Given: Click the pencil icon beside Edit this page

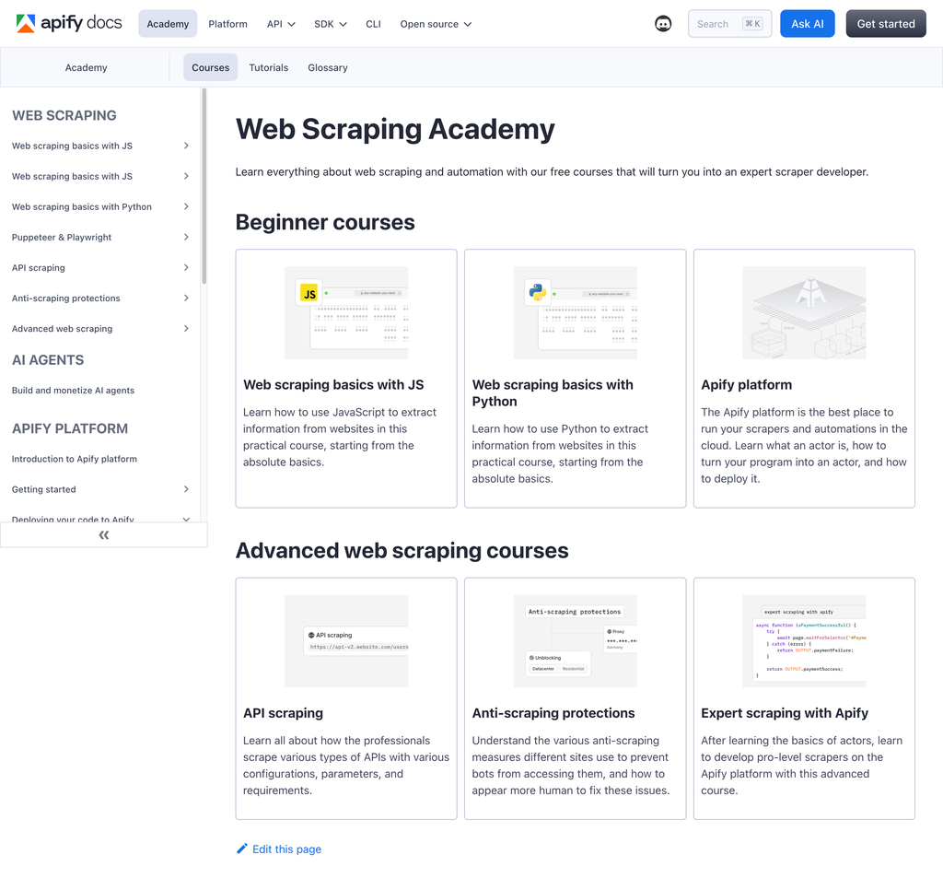Looking at the screenshot, I should 242,849.
